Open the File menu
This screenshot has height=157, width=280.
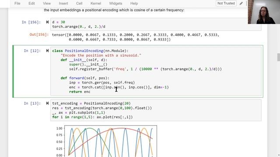(x=17, y=3)
